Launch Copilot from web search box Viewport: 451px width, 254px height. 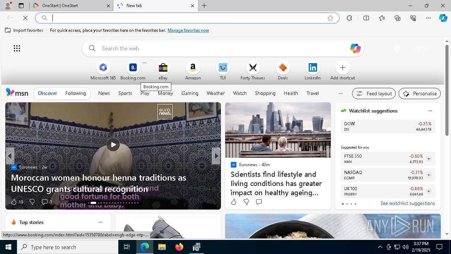355,48
